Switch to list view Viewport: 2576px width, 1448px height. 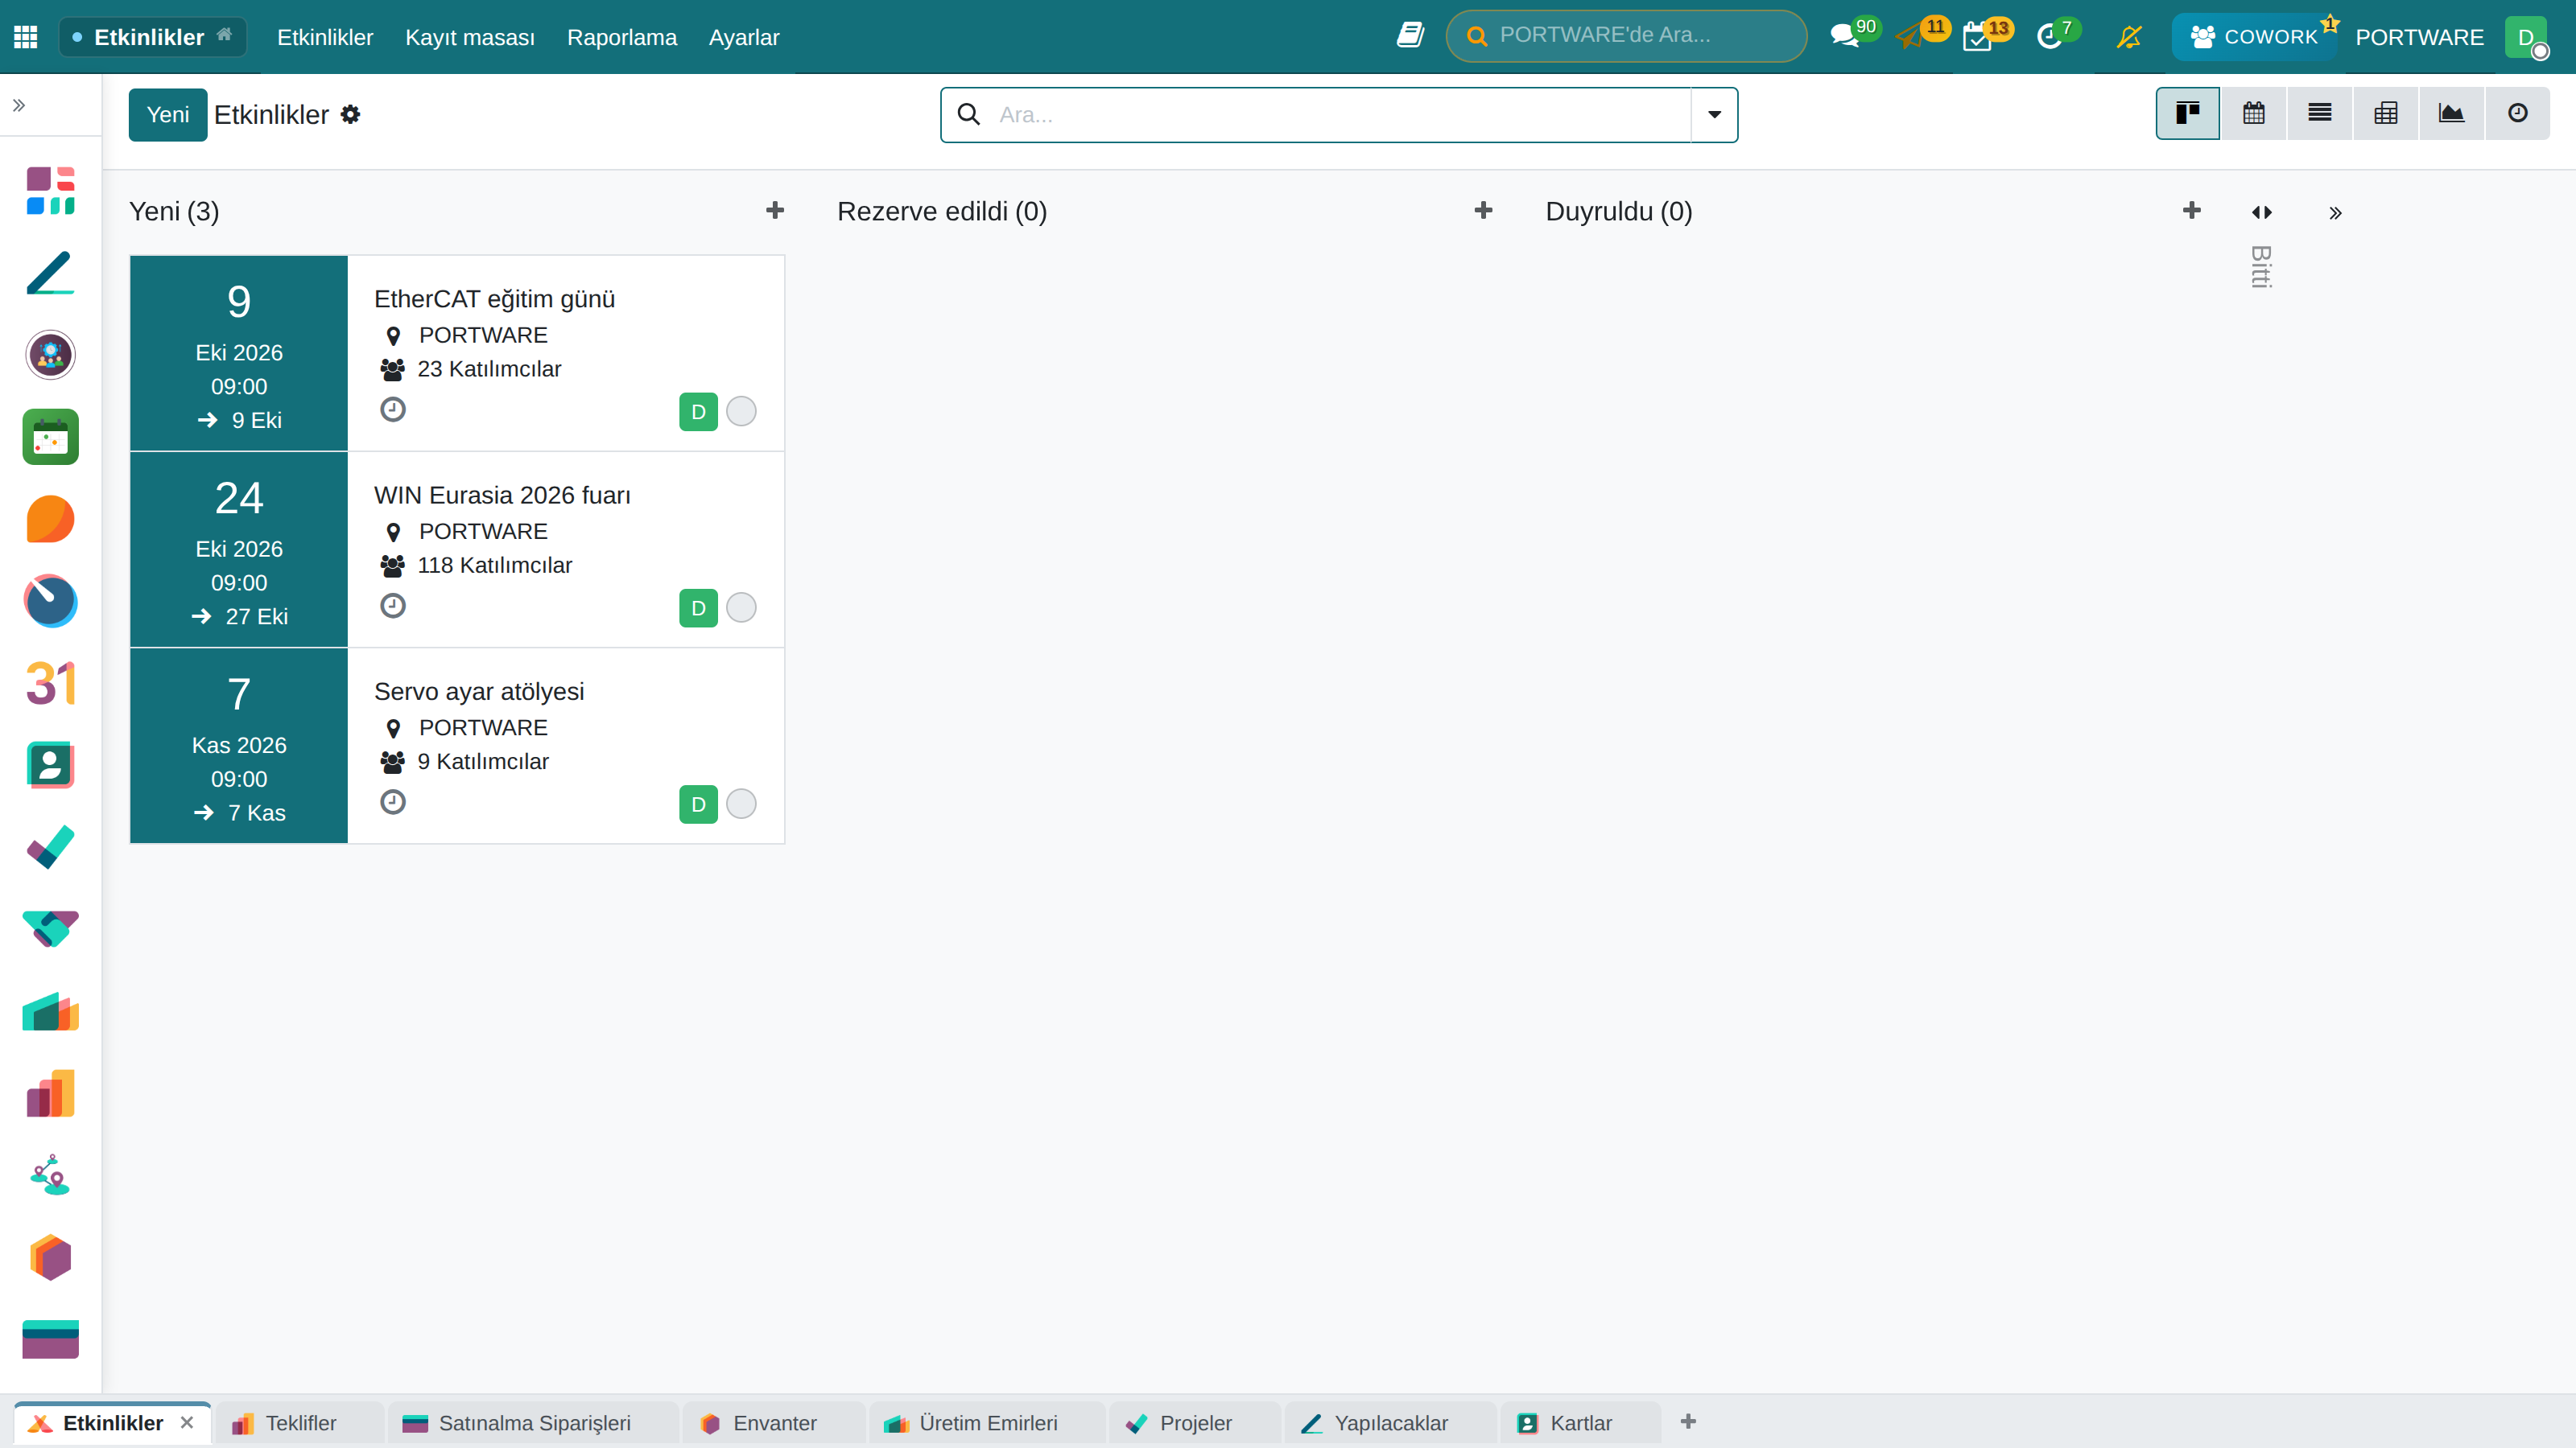[2319, 113]
